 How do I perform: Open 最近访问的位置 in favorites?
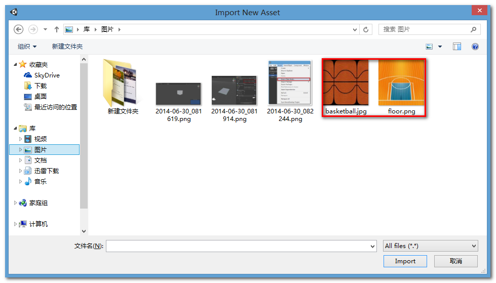coord(55,107)
